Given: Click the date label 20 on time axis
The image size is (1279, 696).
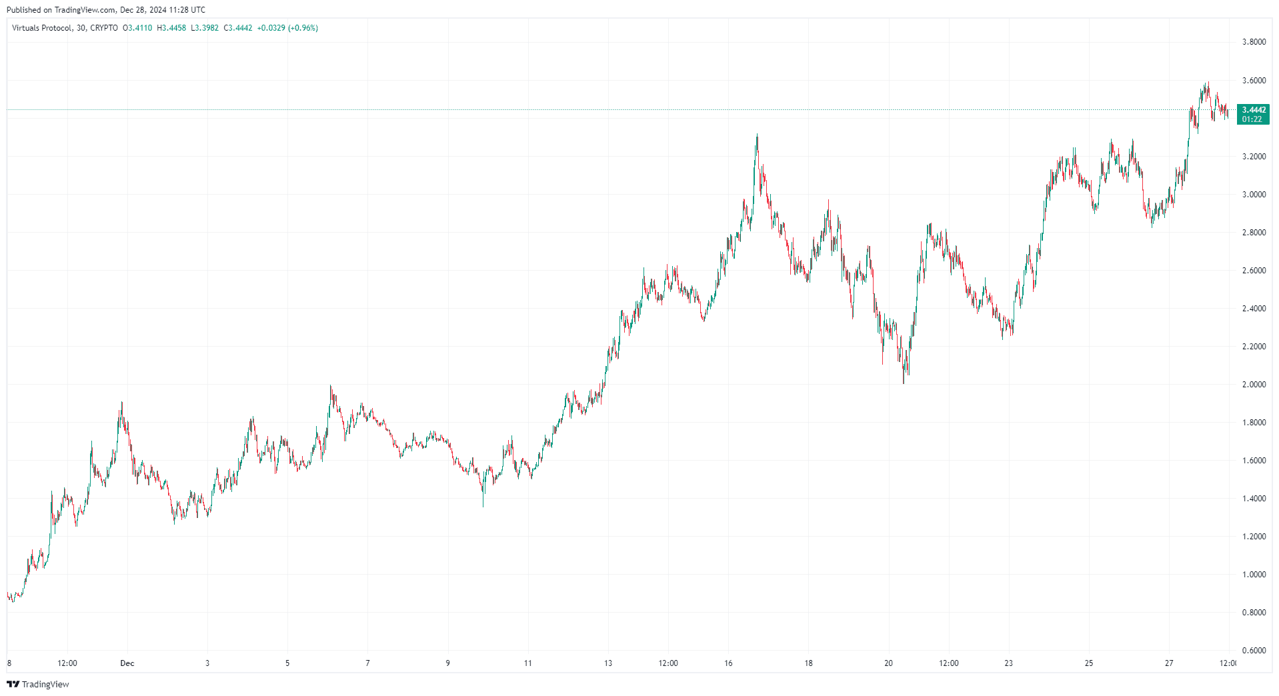Looking at the screenshot, I should (889, 663).
